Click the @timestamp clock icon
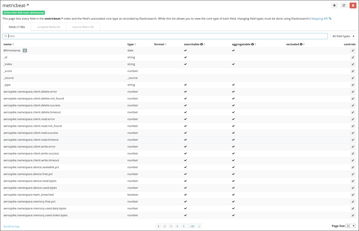Viewport: 359px width, 231px height. pos(25,50)
